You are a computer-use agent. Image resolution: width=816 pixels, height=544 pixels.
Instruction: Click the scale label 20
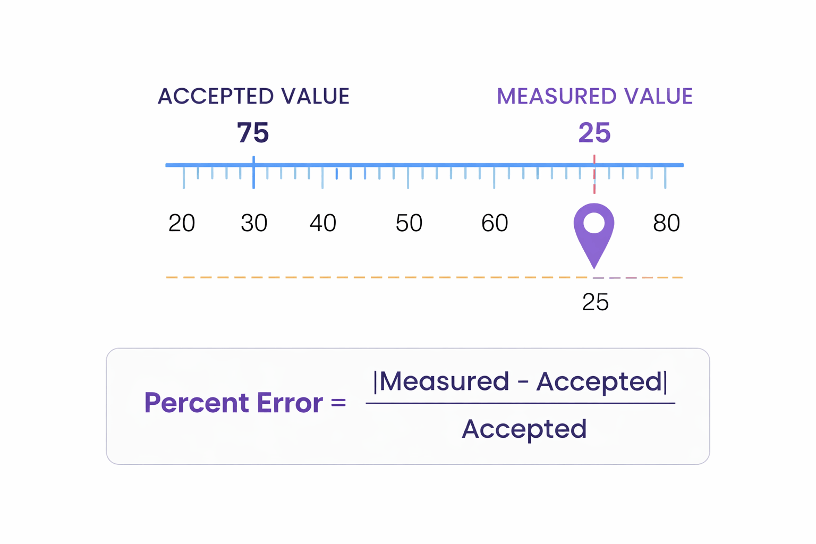182,223
